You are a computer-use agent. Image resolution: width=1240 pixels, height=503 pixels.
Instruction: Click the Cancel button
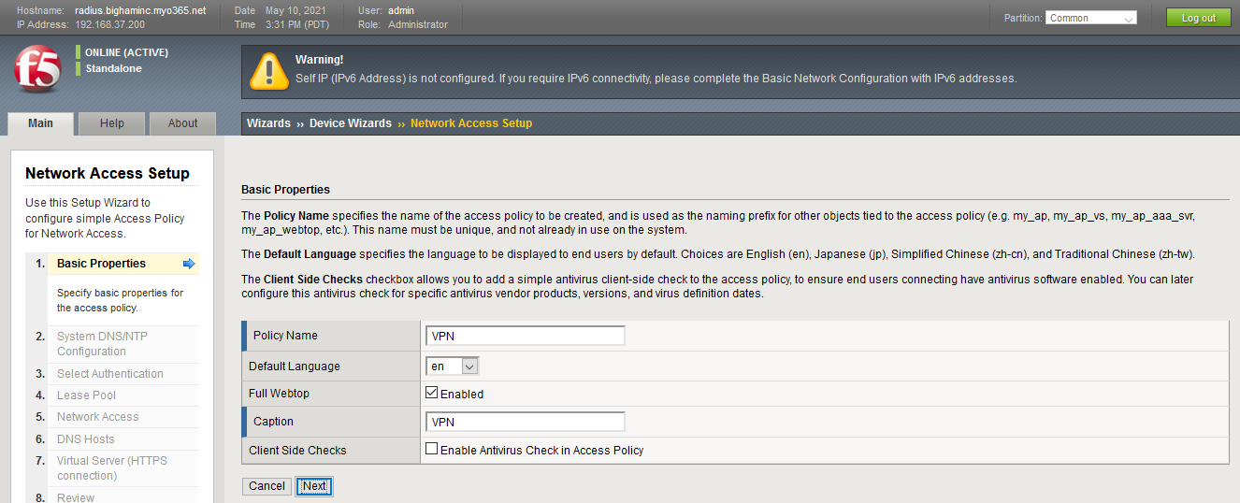[267, 486]
